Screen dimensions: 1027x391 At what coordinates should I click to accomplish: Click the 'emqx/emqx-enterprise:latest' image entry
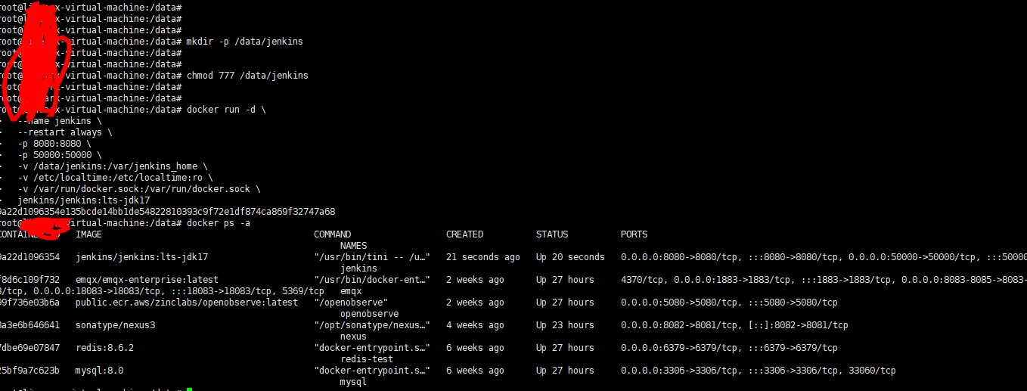coord(147,280)
